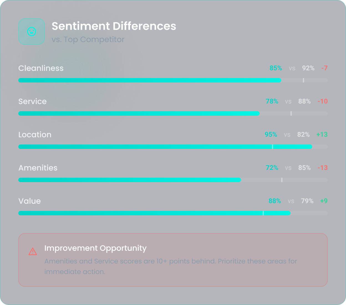Select the Service category label
346x305 pixels.
pyautogui.click(x=32, y=101)
